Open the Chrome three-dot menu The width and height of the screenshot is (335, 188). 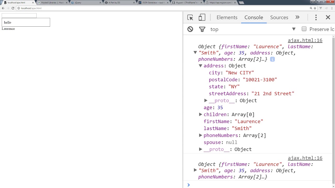click(x=332, y=8)
